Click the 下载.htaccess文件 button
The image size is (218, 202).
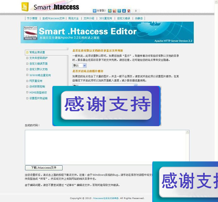coord(44,168)
